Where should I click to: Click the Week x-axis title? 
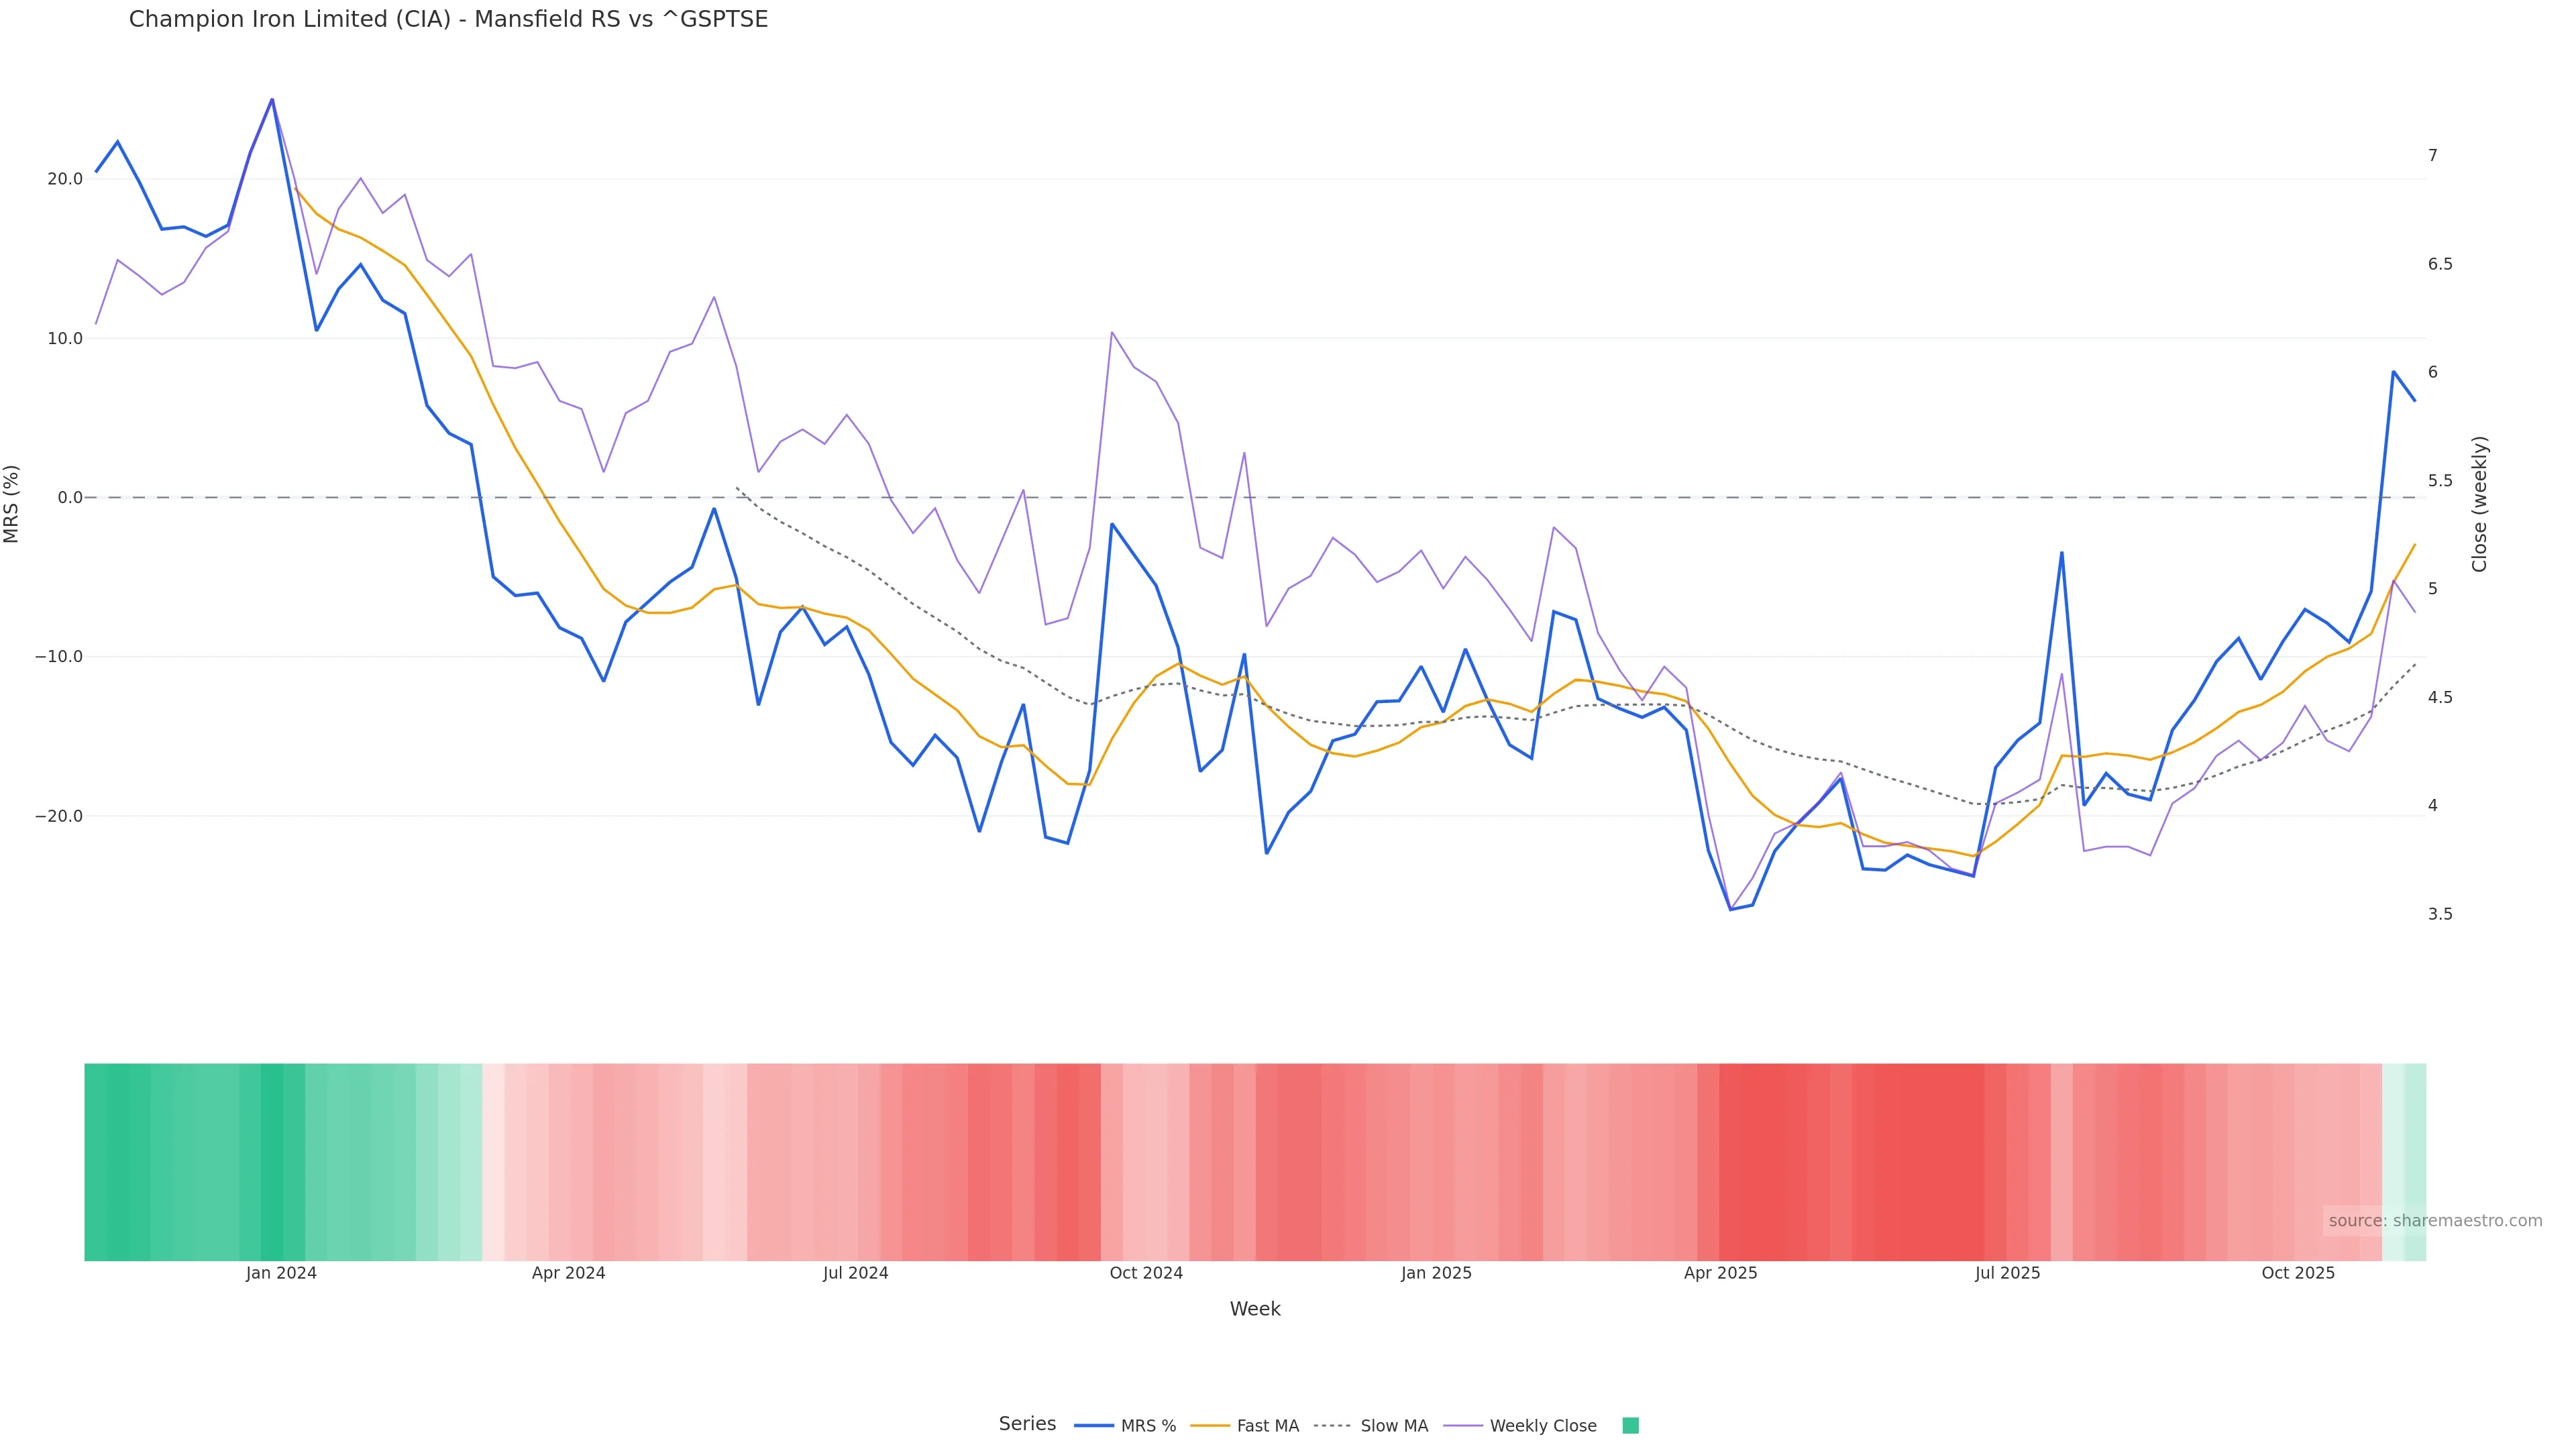coord(1255,1310)
